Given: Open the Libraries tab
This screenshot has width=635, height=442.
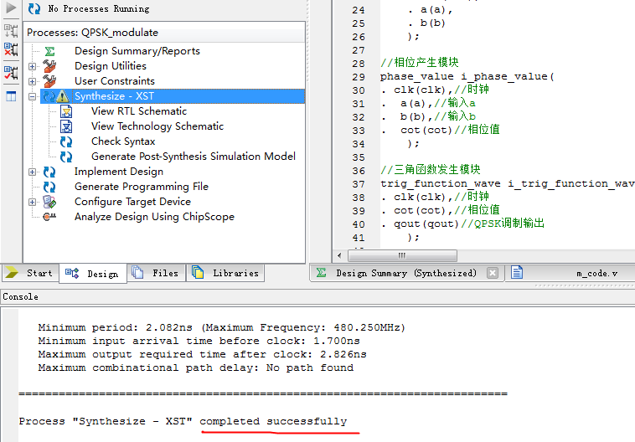Looking at the screenshot, I should click(x=225, y=273).
